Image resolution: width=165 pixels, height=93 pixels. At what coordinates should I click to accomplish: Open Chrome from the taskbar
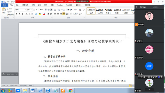71,90
